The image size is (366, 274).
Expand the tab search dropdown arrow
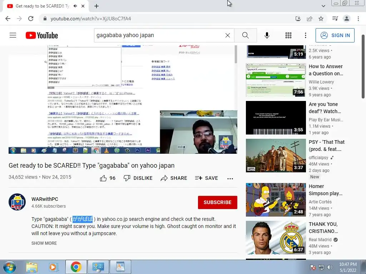323,6
